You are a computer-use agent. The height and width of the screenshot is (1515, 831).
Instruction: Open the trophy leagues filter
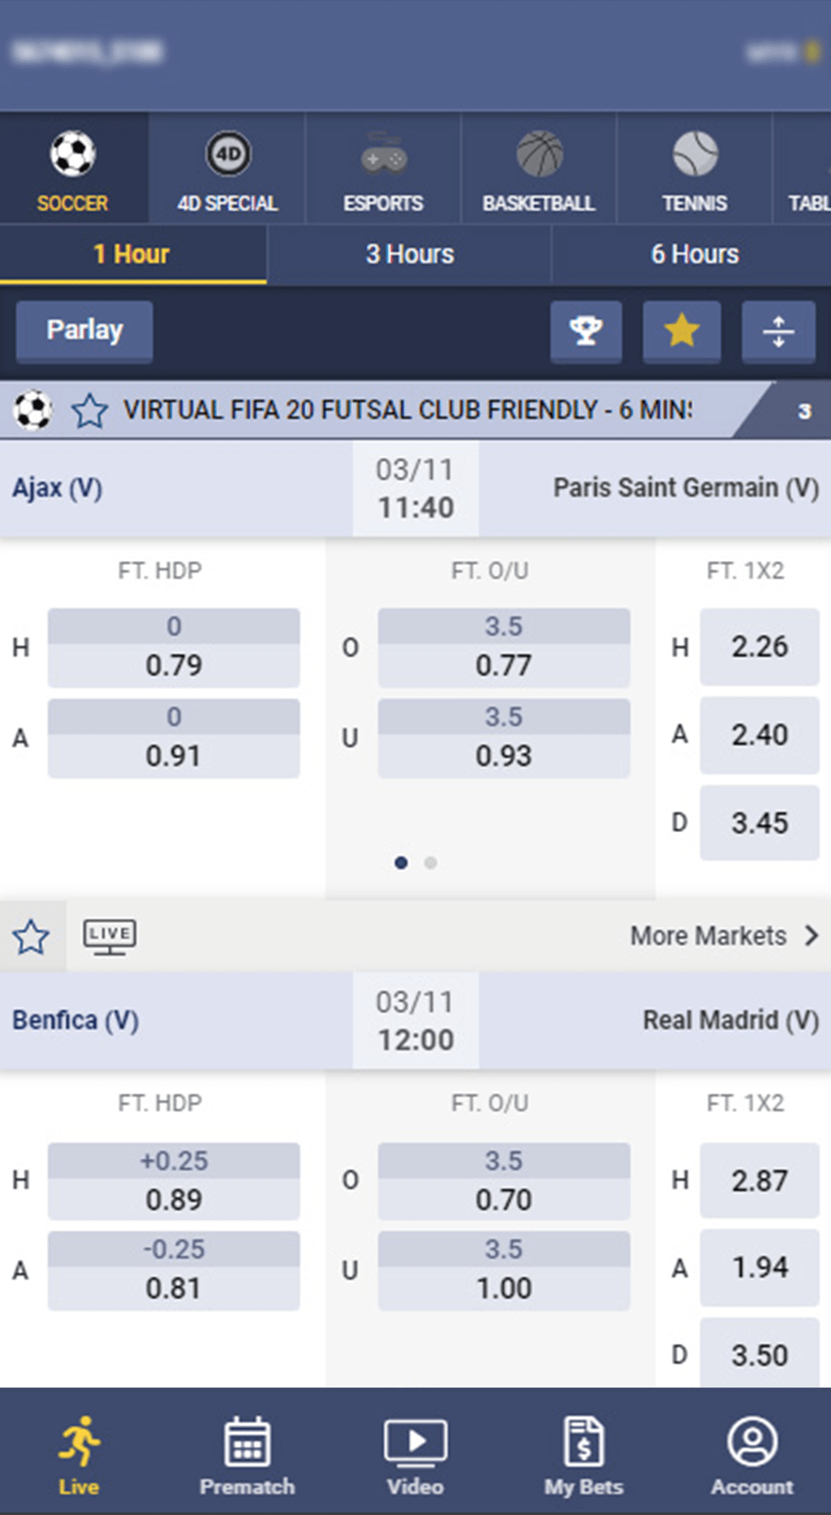pos(586,331)
